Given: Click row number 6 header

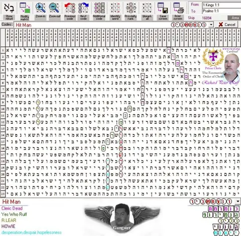Looking at the screenshot, I should click(3, 83).
